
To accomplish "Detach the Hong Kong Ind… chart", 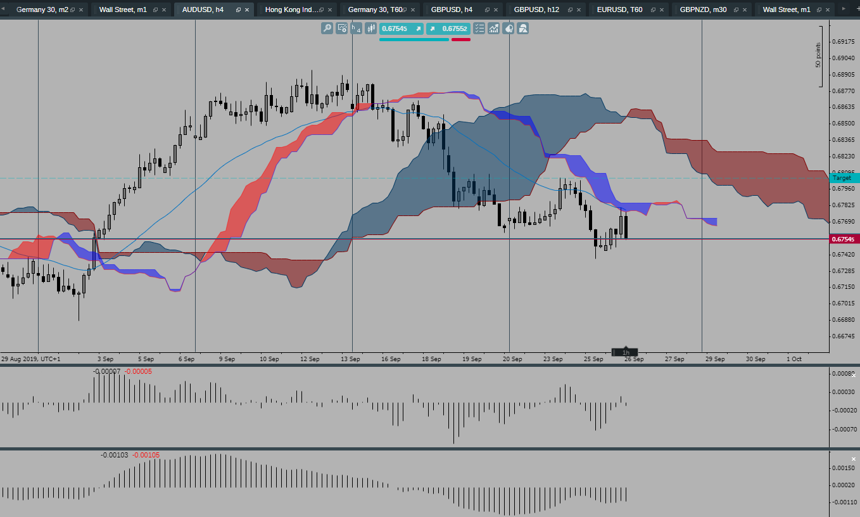I will pyautogui.click(x=322, y=10).
